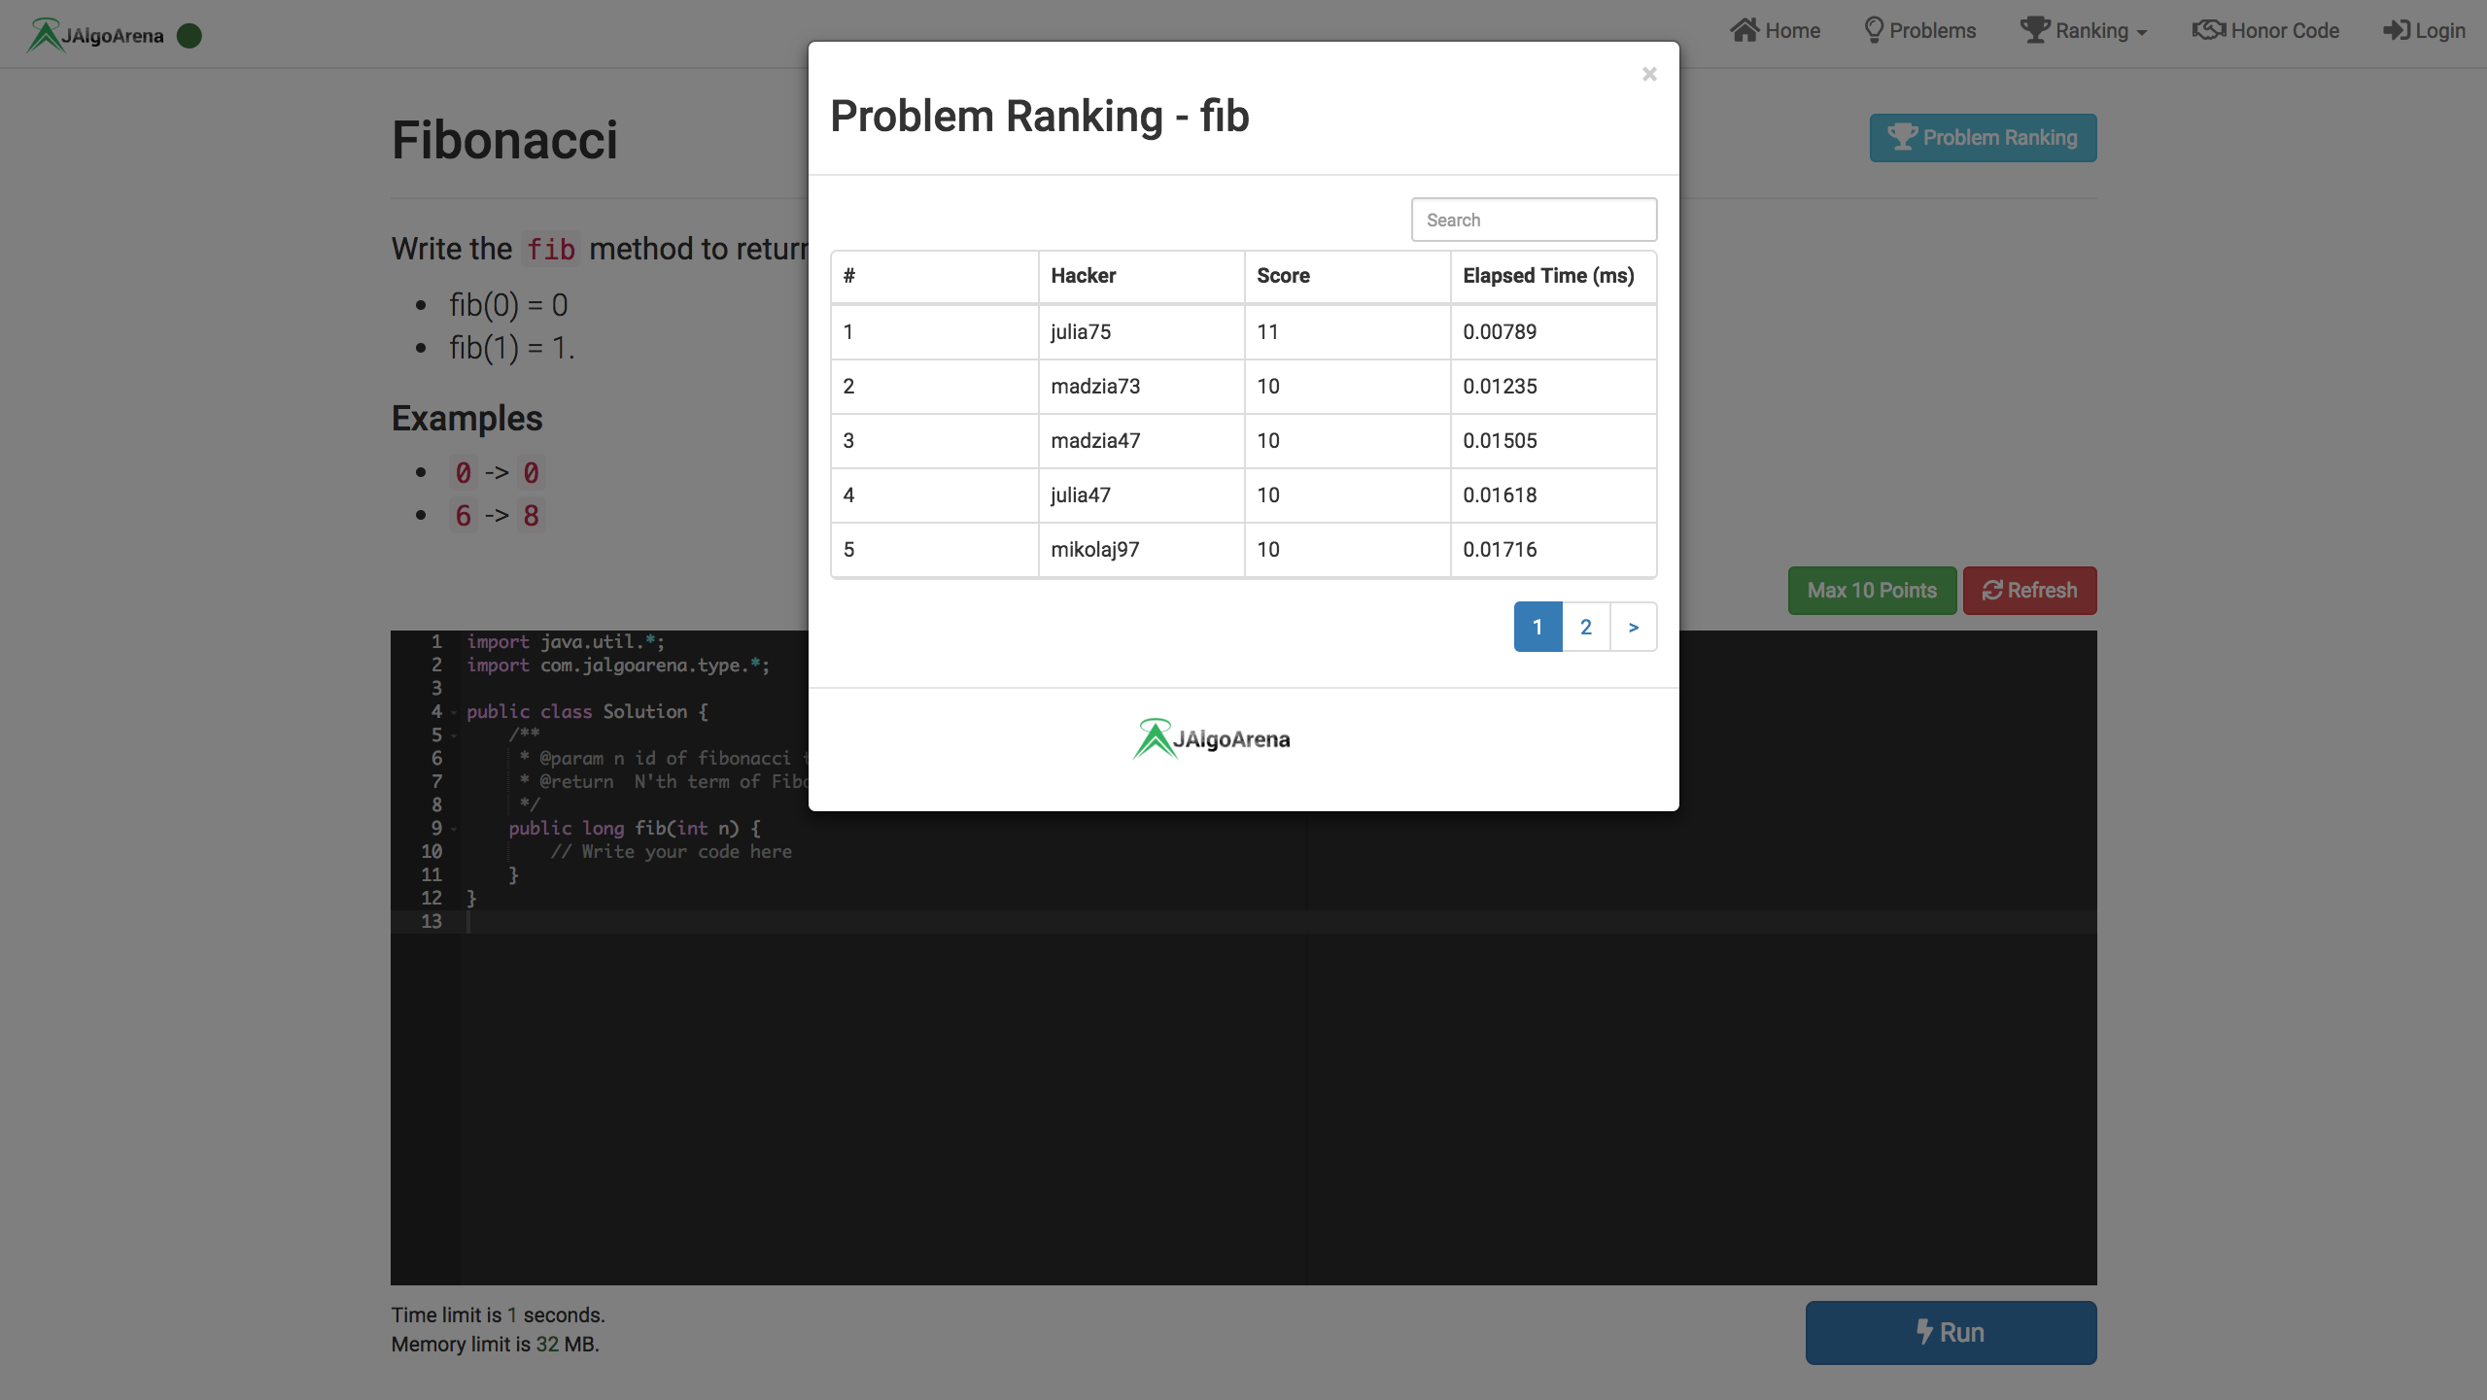Screen dimensions: 2487x1400
Task: Collapse code fold at line 9
Action: click(x=454, y=830)
